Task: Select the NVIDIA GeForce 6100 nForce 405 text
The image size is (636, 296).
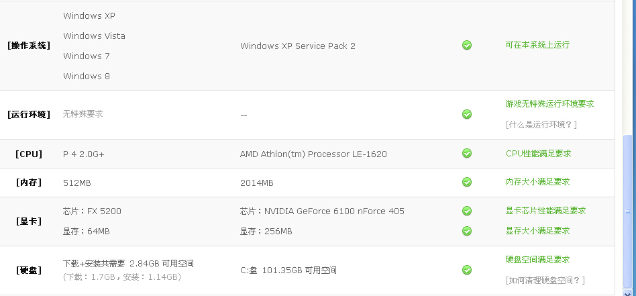Action: (334, 211)
